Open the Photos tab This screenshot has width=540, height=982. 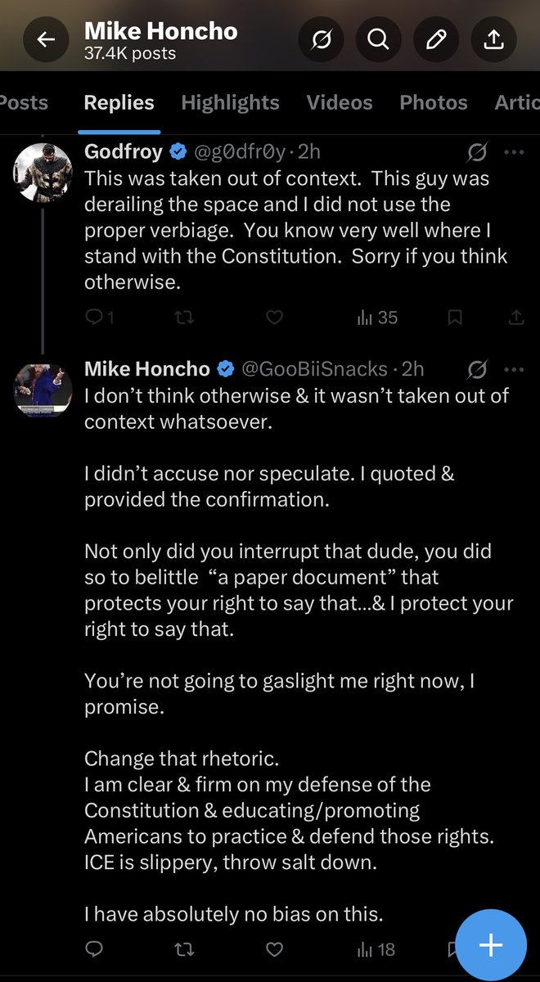coord(433,102)
